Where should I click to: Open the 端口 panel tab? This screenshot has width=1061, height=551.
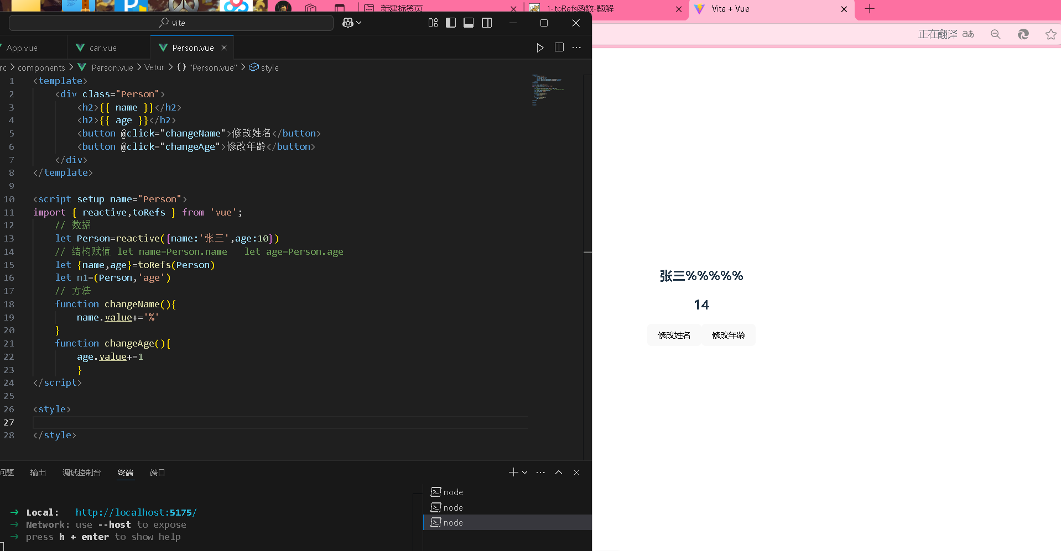click(x=158, y=473)
